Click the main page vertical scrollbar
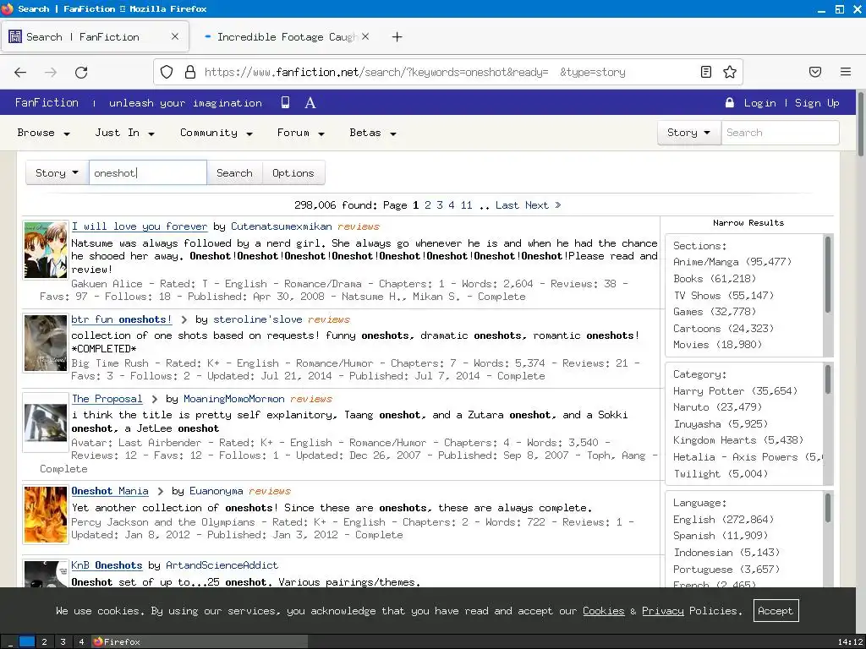Image resolution: width=866 pixels, height=649 pixels. (x=860, y=123)
